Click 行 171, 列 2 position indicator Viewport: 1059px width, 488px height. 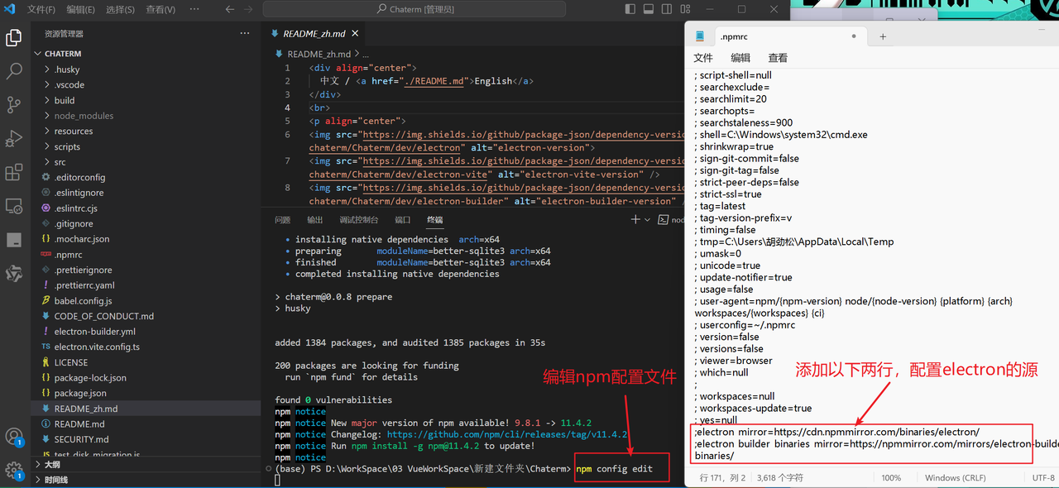pos(722,478)
